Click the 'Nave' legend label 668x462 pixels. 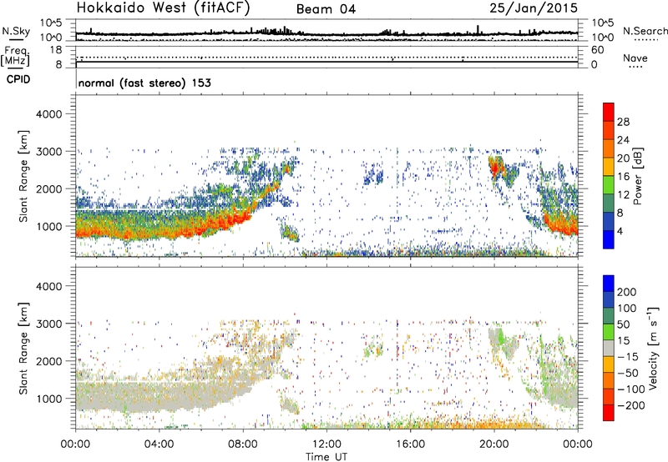(x=635, y=58)
